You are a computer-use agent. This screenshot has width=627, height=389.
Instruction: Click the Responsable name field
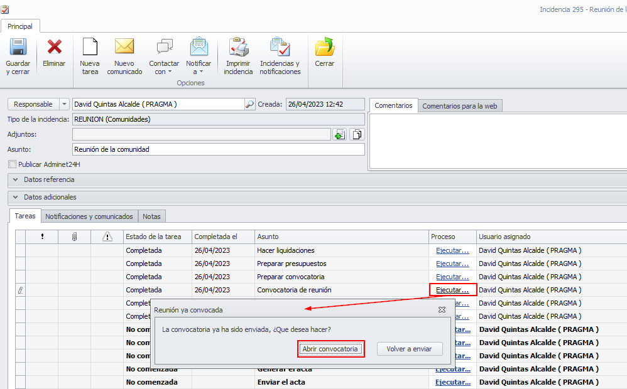point(158,104)
